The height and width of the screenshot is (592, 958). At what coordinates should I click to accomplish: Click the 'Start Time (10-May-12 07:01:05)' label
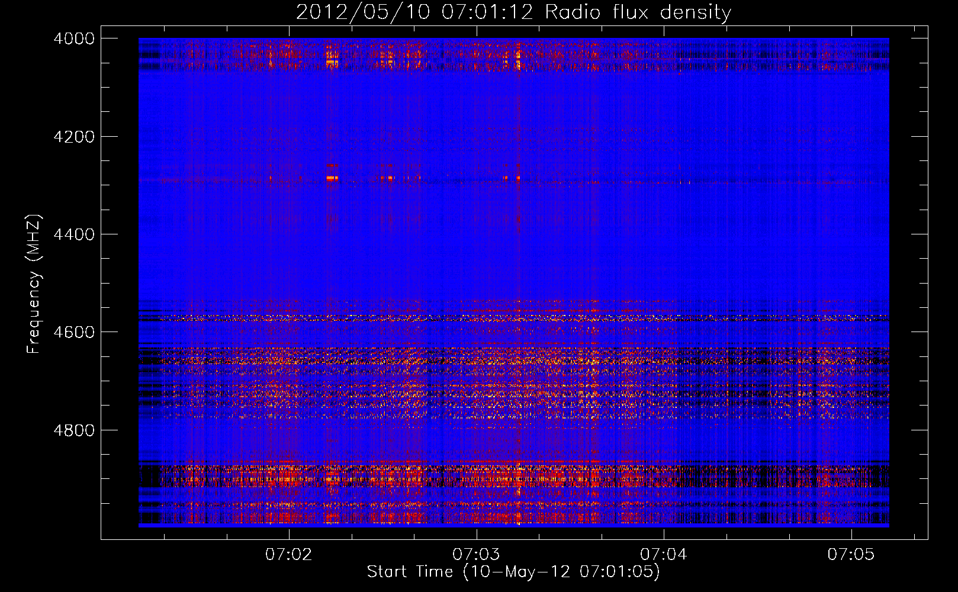(x=513, y=572)
